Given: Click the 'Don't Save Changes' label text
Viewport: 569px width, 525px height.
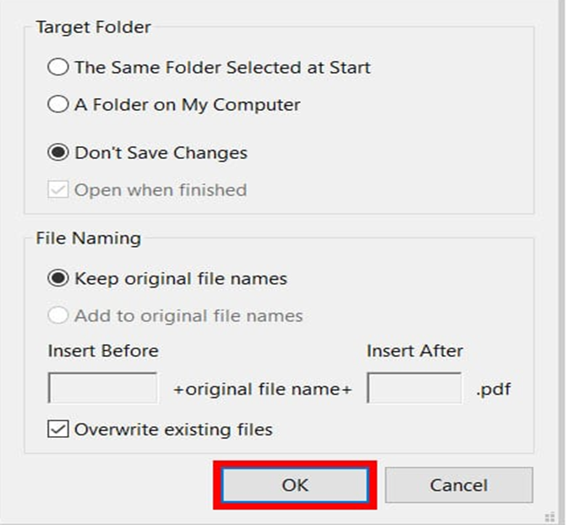Looking at the screenshot, I should [161, 153].
